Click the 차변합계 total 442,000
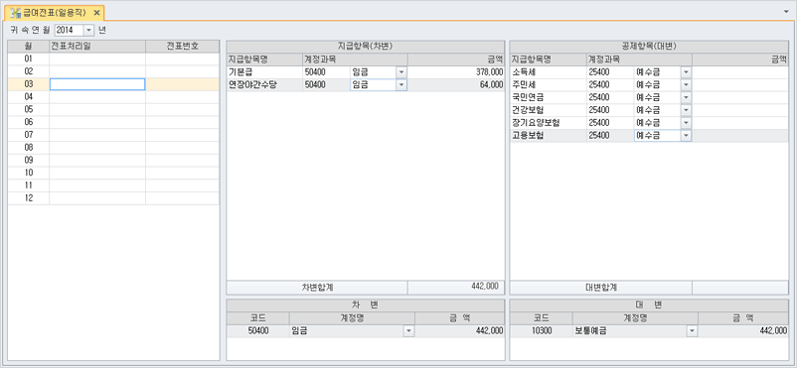797x368 pixels. pos(456,288)
